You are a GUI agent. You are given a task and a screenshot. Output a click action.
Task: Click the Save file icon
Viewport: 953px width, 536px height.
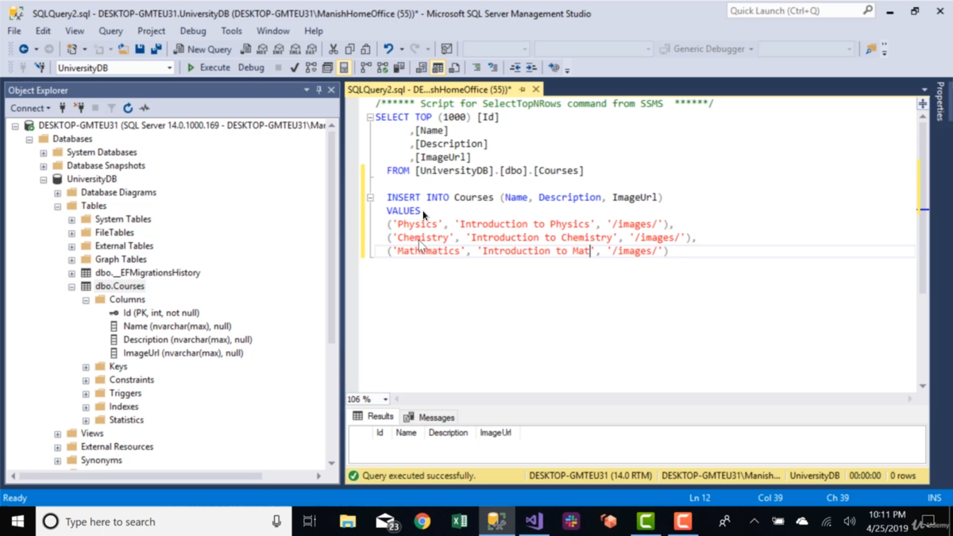pos(140,49)
